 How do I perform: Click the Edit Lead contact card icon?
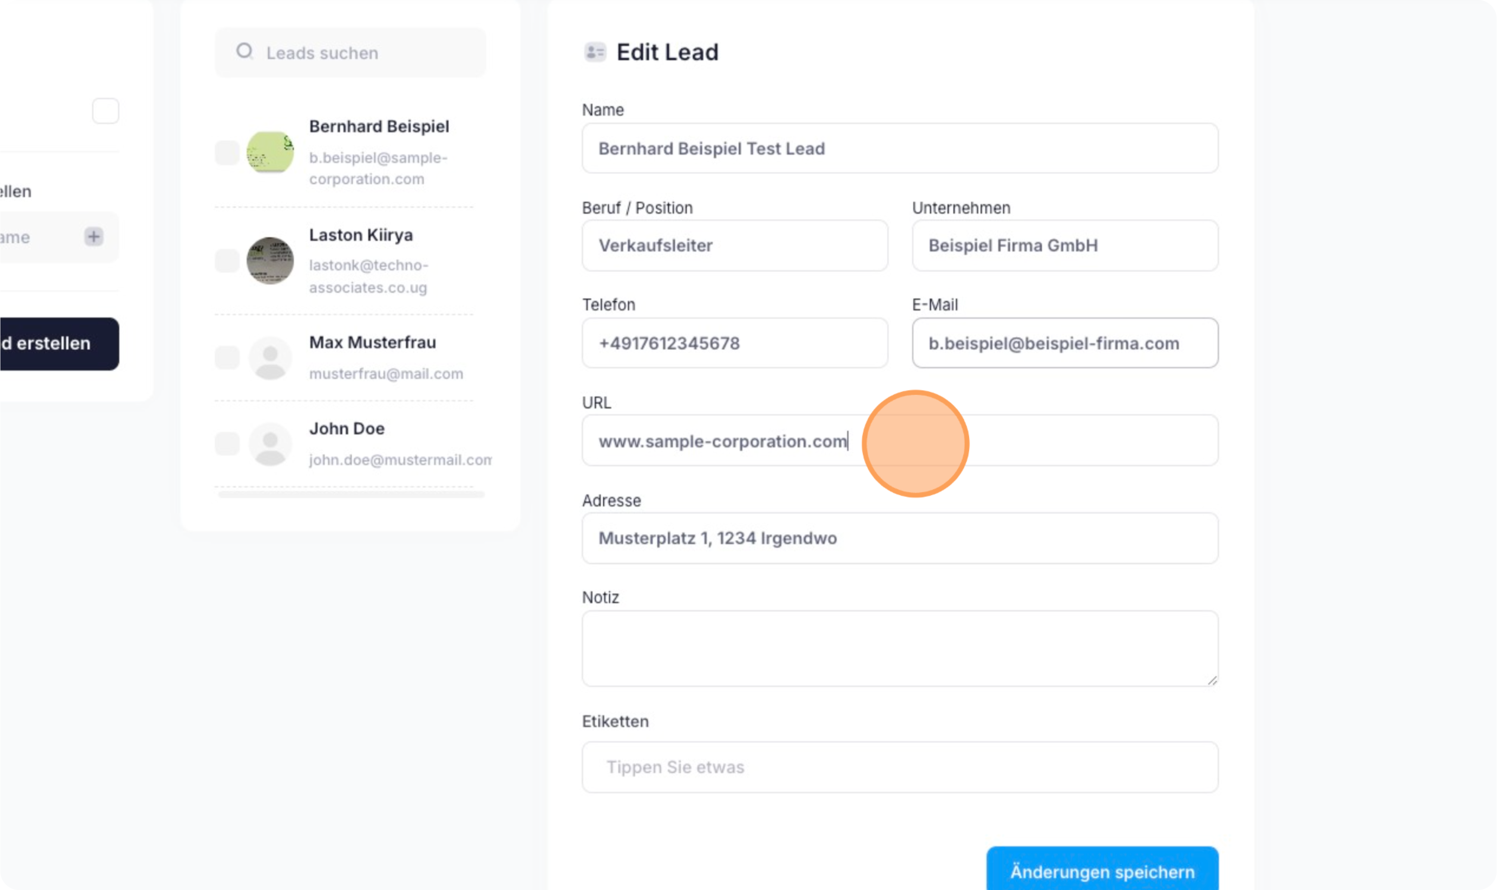click(x=595, y=52)
